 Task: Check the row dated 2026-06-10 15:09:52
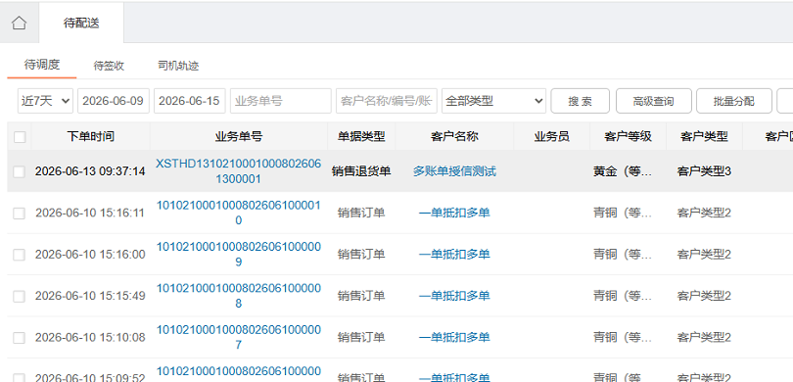coord(19,377)
